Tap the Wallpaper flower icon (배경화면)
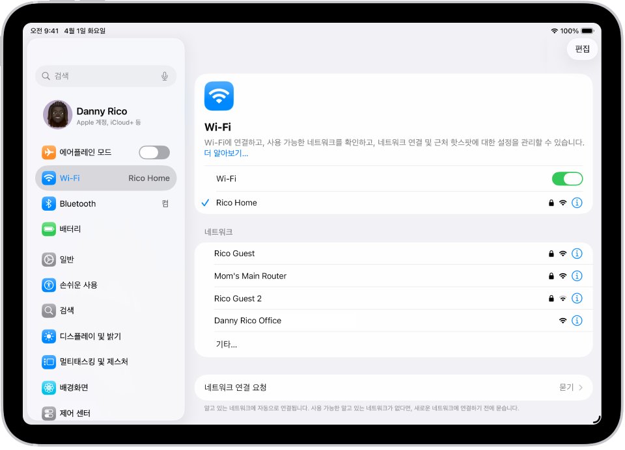 pos(49,387)
